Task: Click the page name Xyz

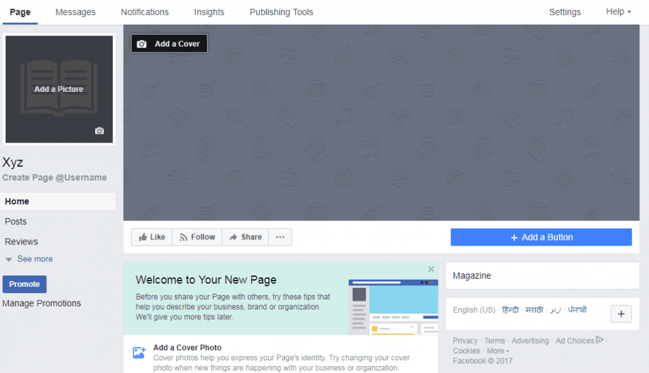Action: [13, 162]
